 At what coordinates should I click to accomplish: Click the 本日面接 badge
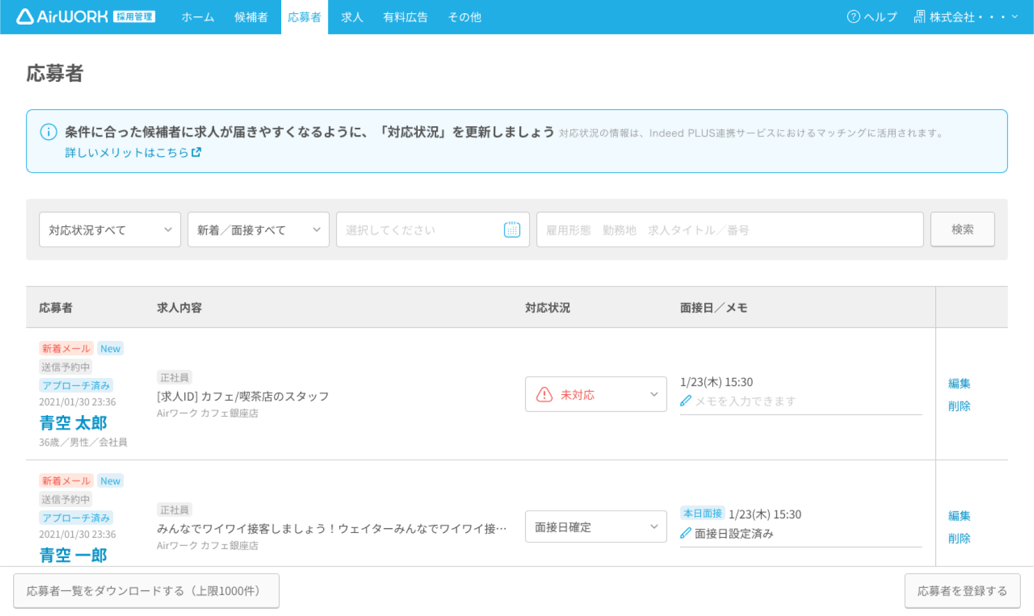702,513
